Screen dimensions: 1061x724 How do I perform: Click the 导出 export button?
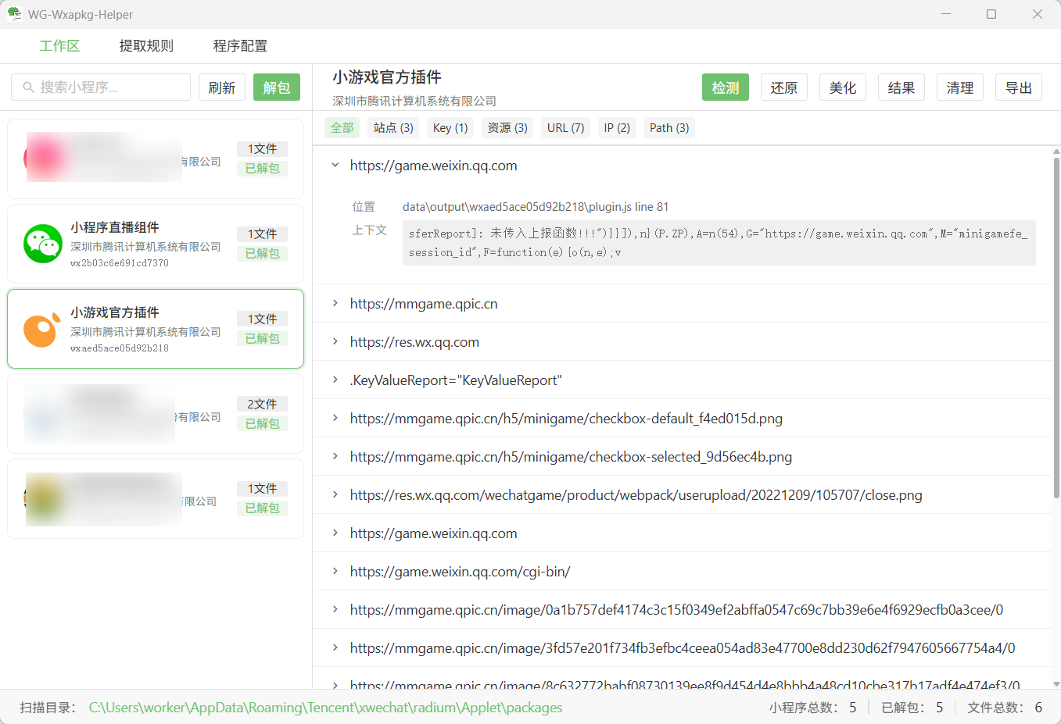point(1018,87)
